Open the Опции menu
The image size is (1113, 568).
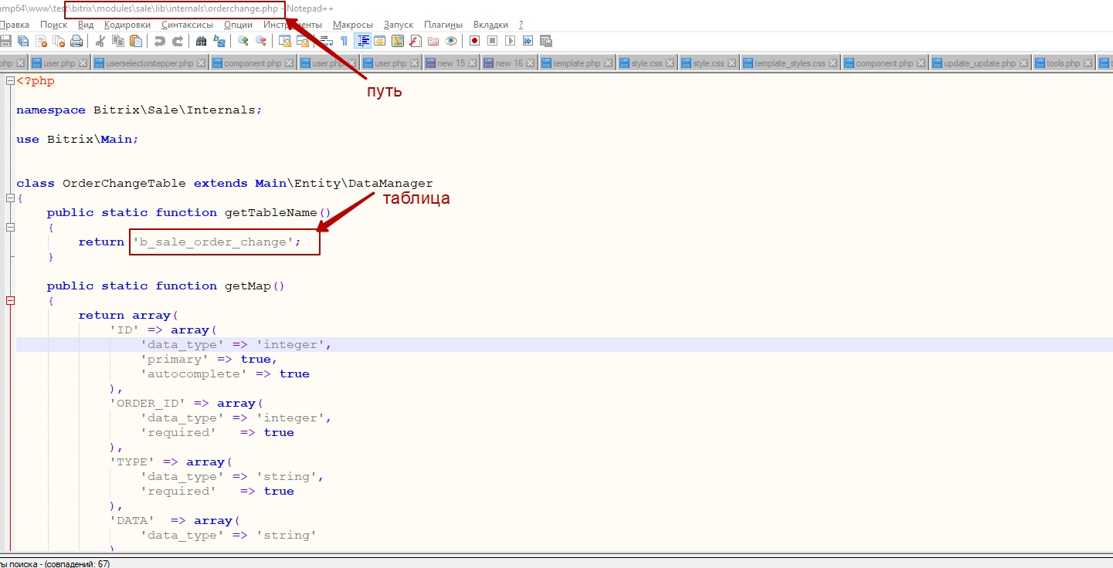pyautogui.click(x=238, y=25)
